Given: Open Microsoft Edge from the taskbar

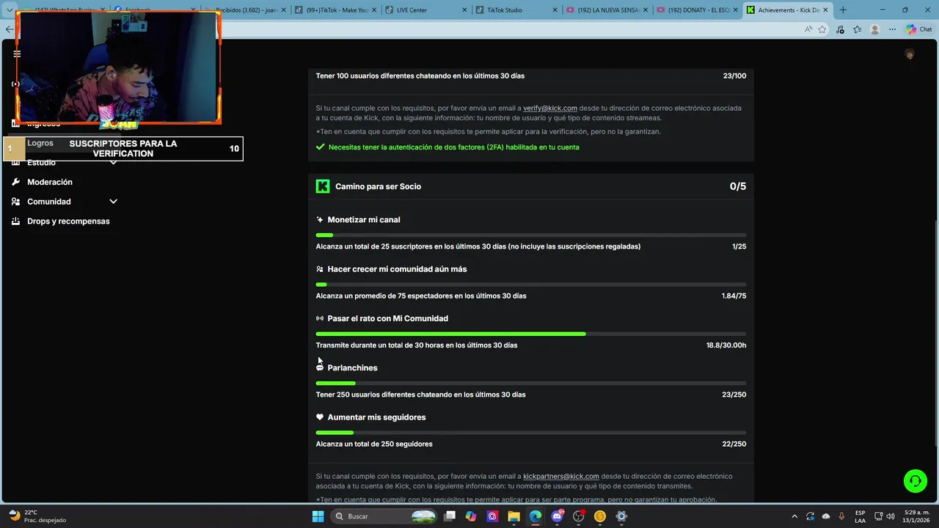Looking at the screenshot, I should (x=536, y=516).
